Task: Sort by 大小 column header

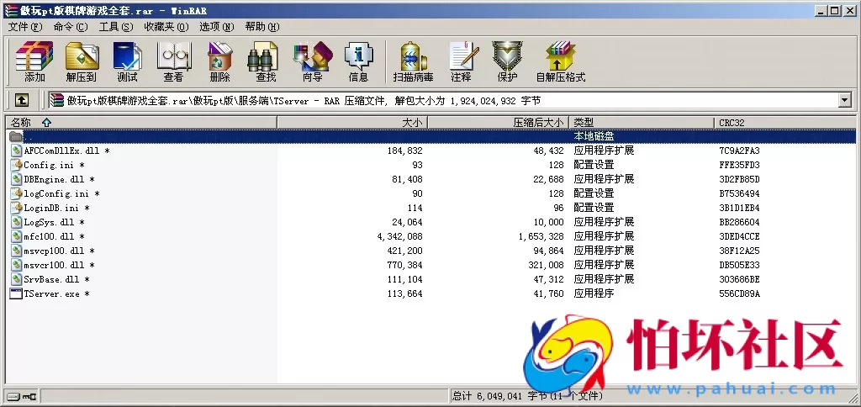Action: coord(352,123)
